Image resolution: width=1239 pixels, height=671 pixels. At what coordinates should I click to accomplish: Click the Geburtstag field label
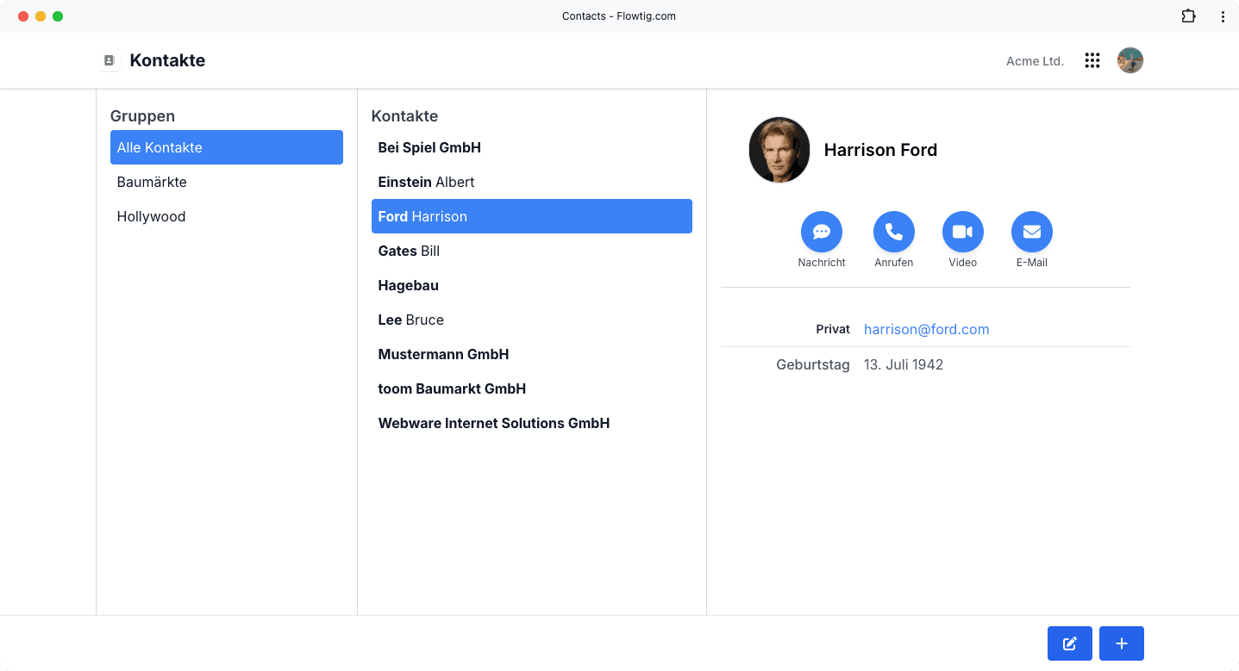813,364
